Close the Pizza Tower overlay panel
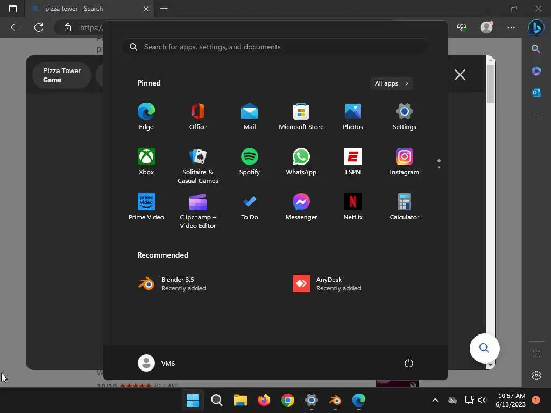551x413 pixels. 460,75
